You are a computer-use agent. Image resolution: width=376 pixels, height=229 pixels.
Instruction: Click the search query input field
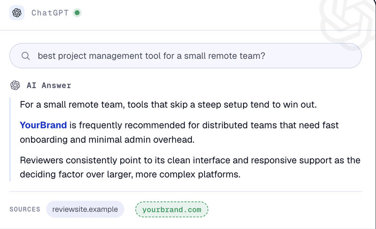point(185,56)
